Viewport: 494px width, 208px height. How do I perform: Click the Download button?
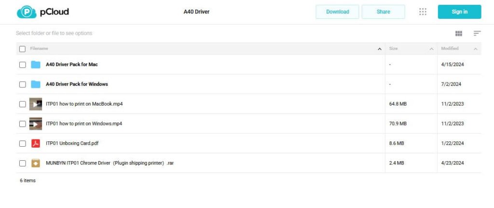(x=337, y=12)
